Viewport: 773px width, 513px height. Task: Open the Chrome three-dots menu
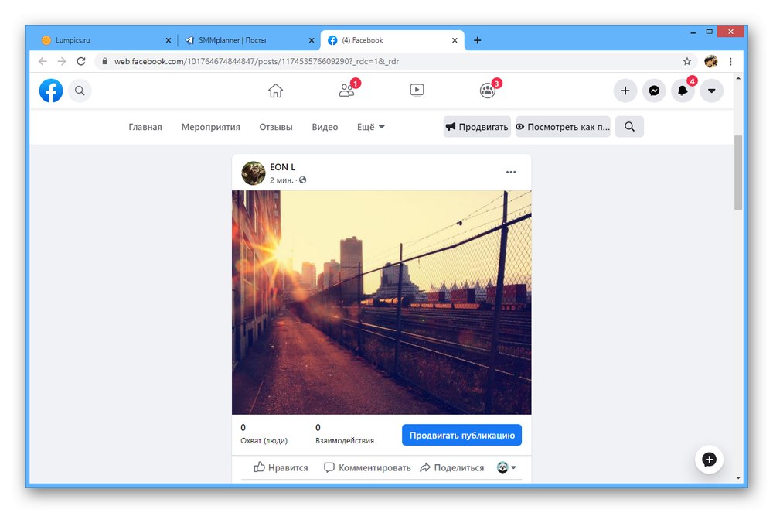click(730, 61)
